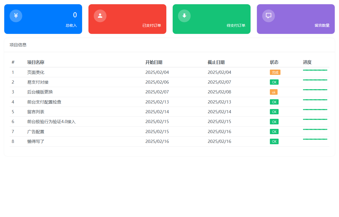339x217 pixels.
Task: Select the 页面美化 project name
Action: pos(36,72)
